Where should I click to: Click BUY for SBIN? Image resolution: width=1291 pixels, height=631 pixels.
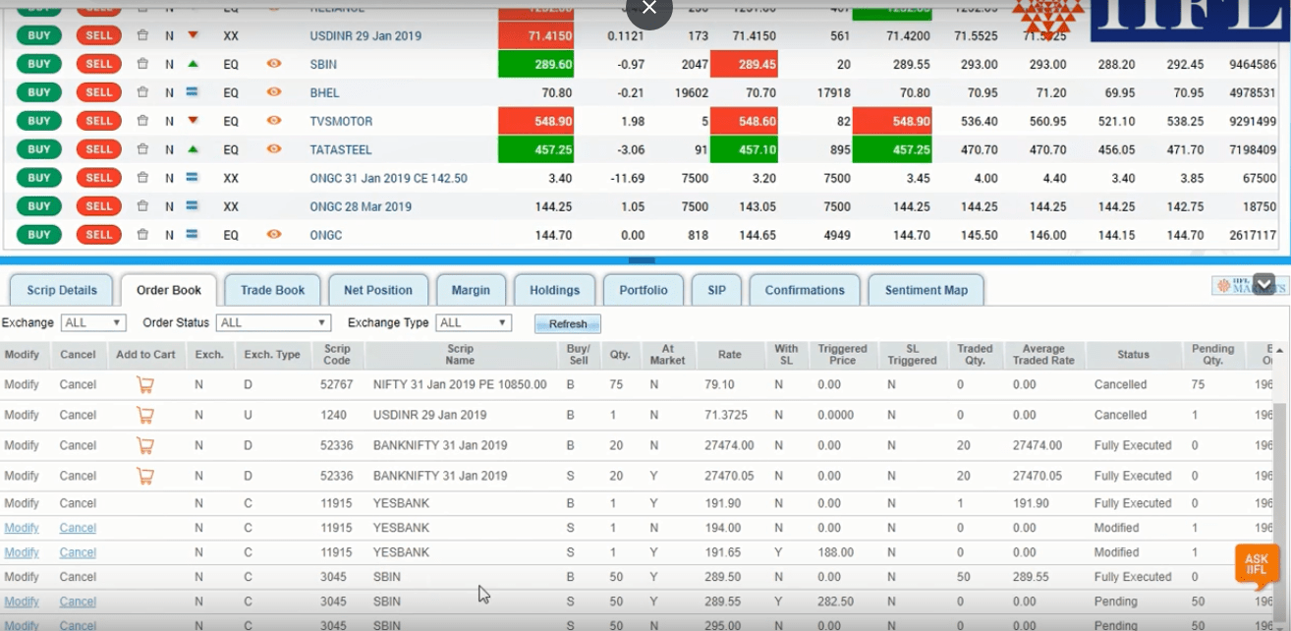[39, 64]
